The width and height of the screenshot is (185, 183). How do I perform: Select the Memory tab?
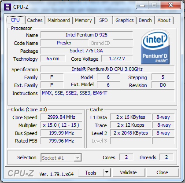[x=83, y=20]
